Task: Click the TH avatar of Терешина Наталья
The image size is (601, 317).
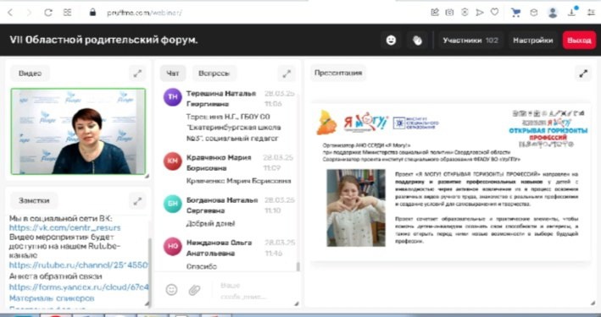Action: 173,97
